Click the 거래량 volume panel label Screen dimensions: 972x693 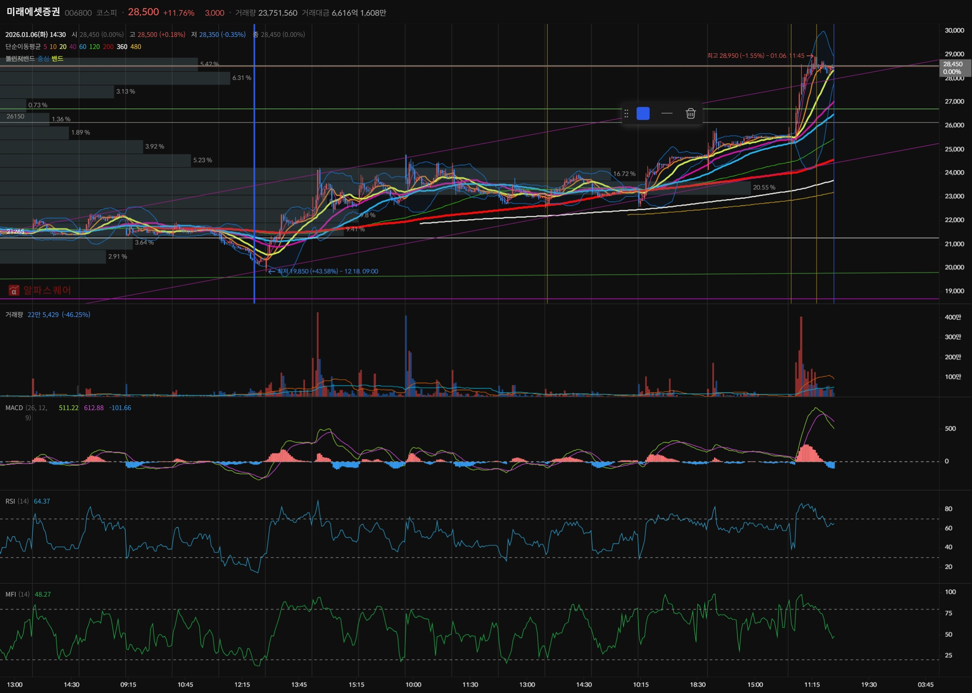pyautogui.click(x=14, y=314)
